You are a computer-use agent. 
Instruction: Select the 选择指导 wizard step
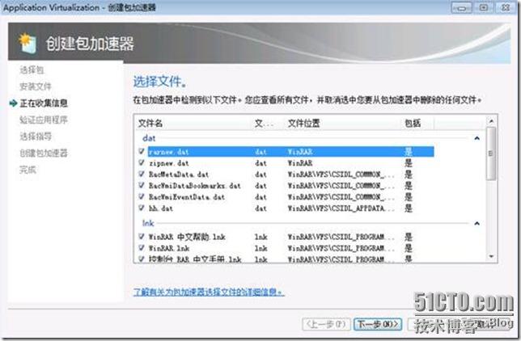[36, 137]
